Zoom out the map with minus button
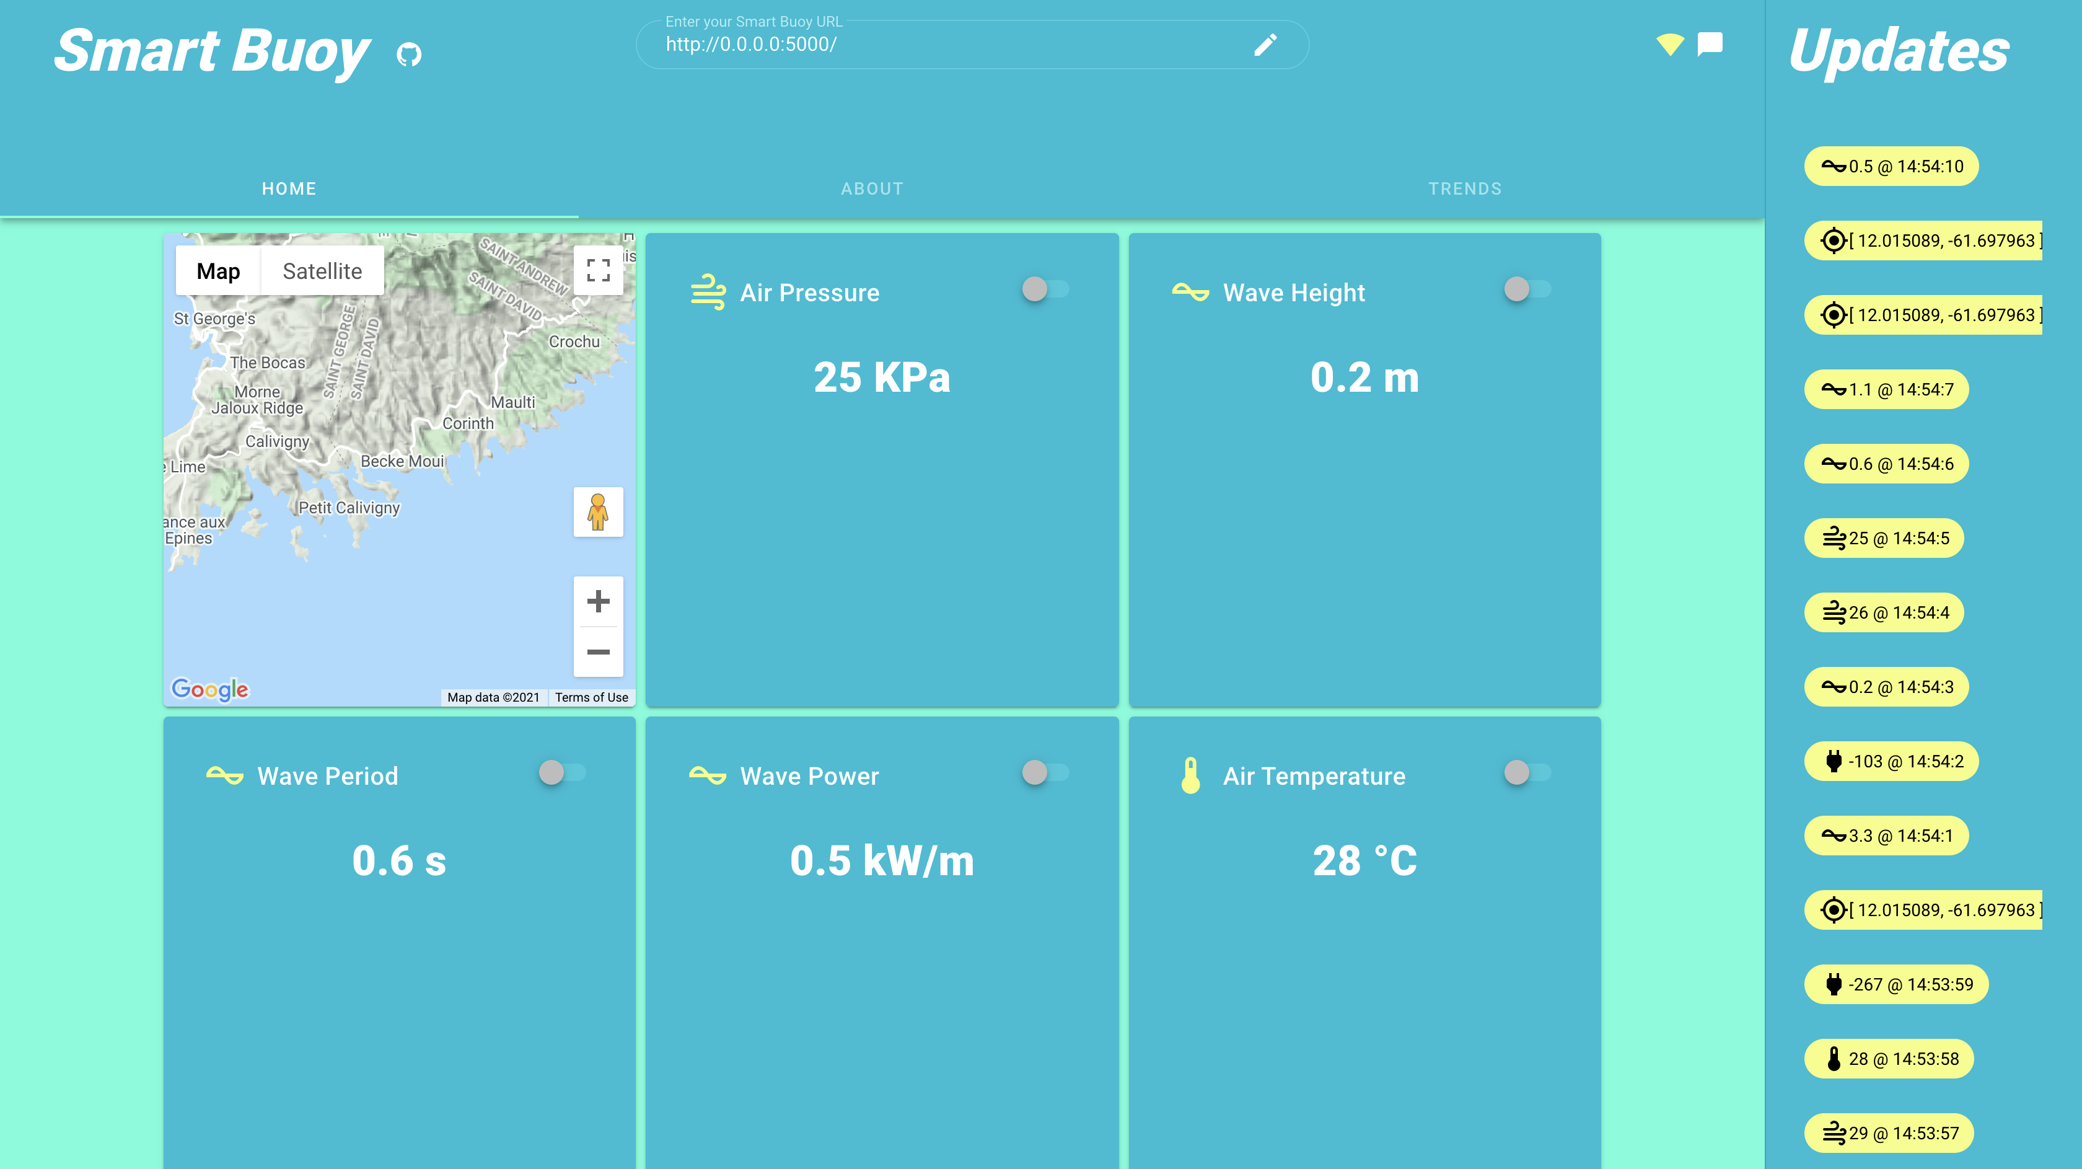 click(x=598, y=651)
